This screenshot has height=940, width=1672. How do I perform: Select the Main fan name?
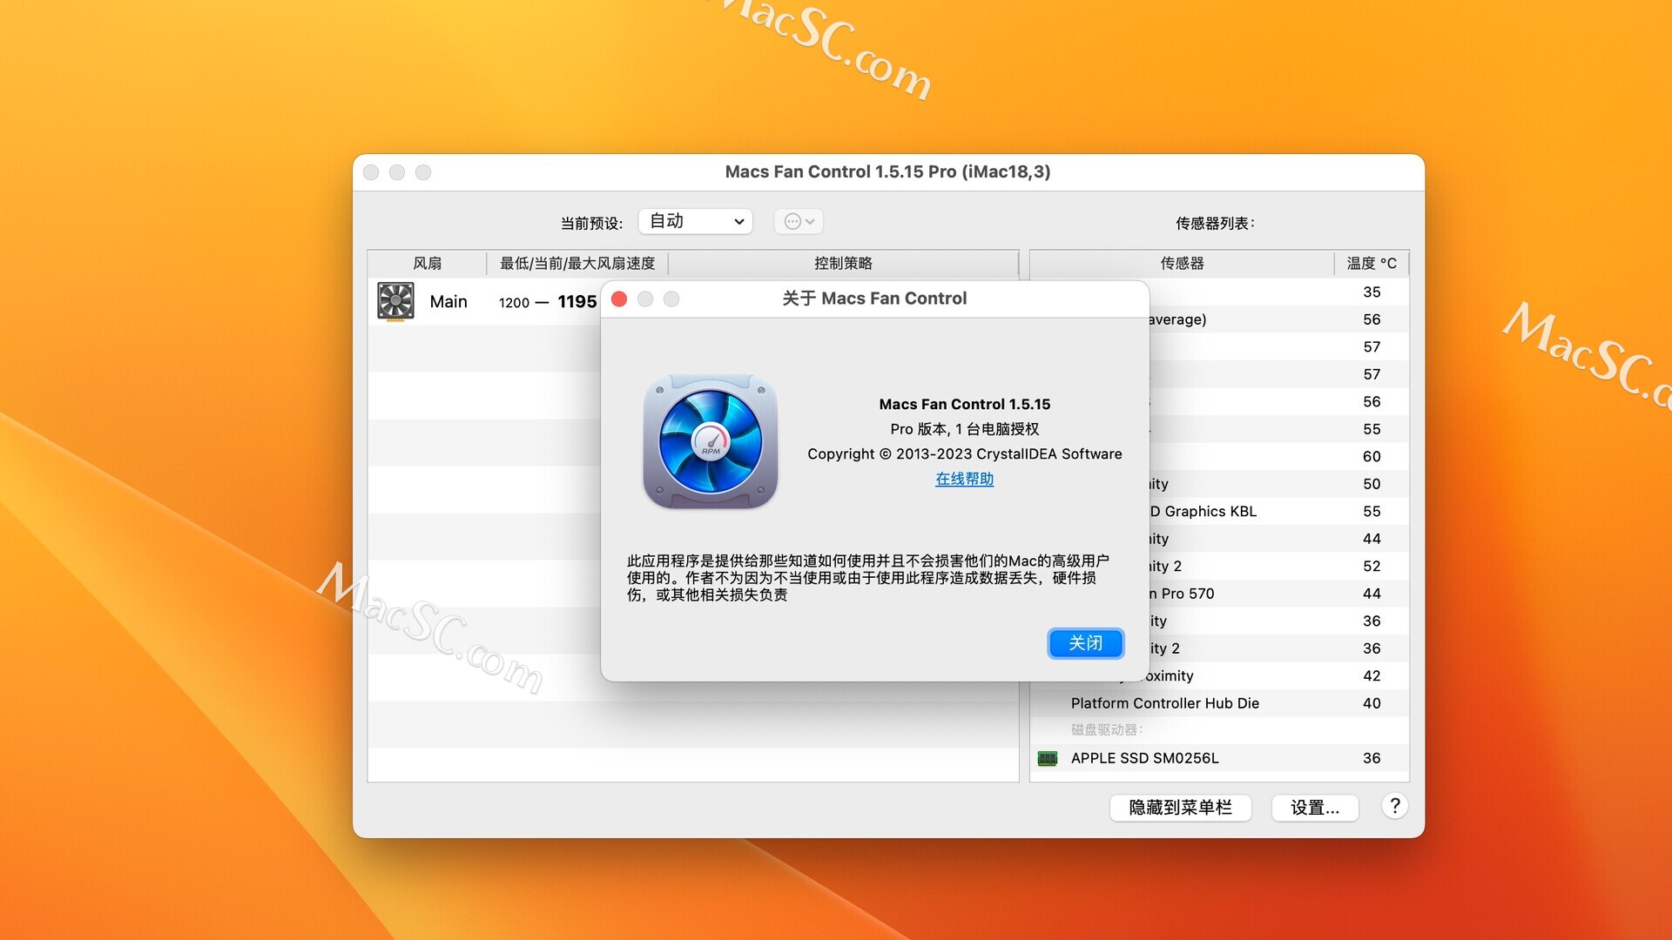(x=448, y=302)
